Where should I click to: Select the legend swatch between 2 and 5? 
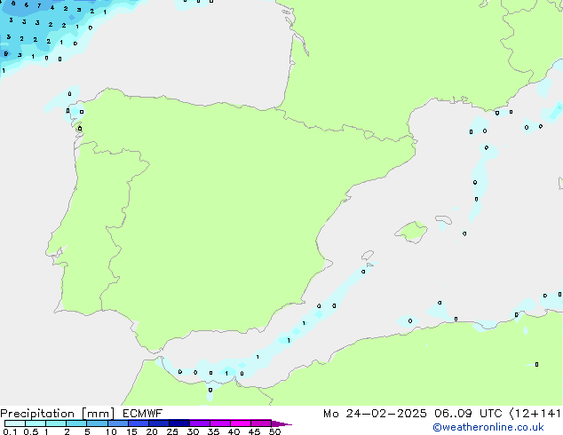click(x=76, y=423)
